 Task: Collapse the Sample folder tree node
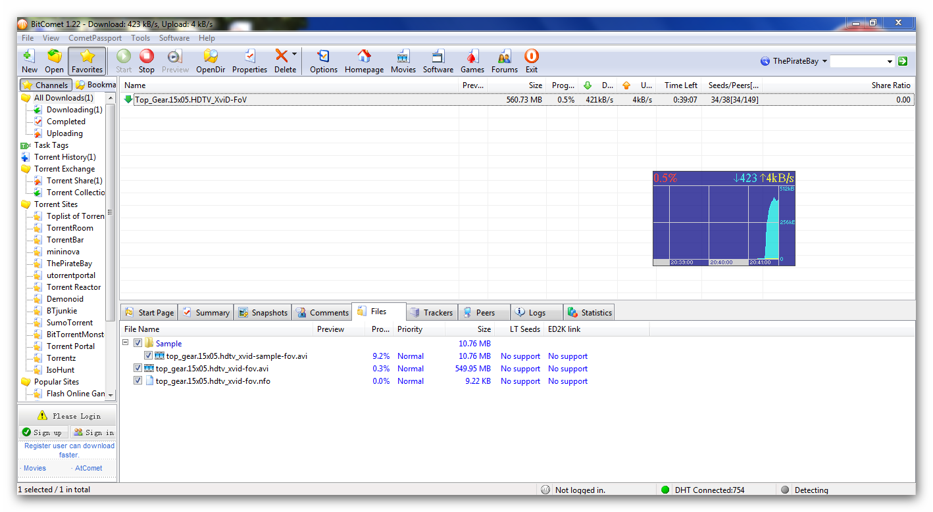click(126, 343)
